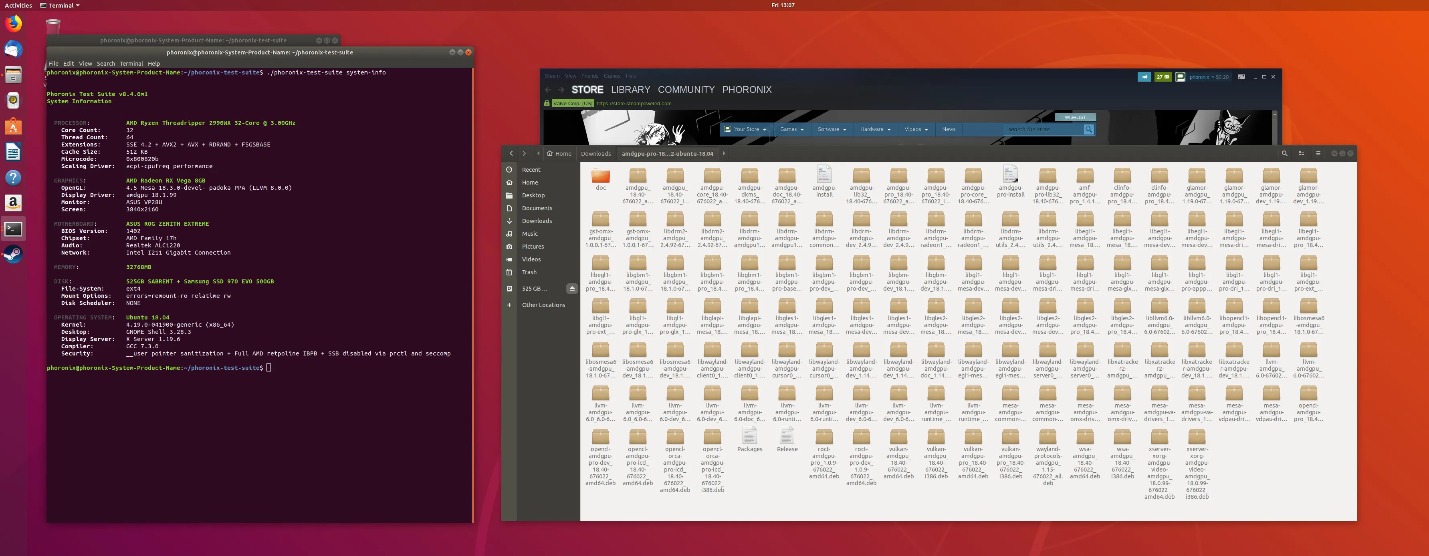
Task: Click Activities in the top bar
Action: pos(18,5)
